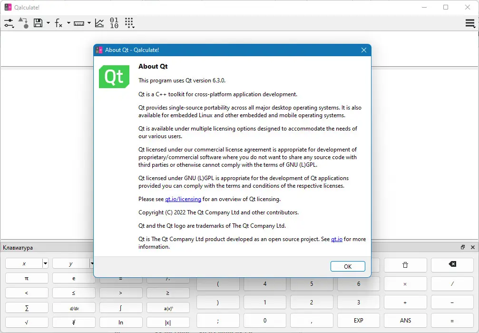The image size is (479, 333).
Task: Open the qt.io/licensing link
Action: coord(183,199)
